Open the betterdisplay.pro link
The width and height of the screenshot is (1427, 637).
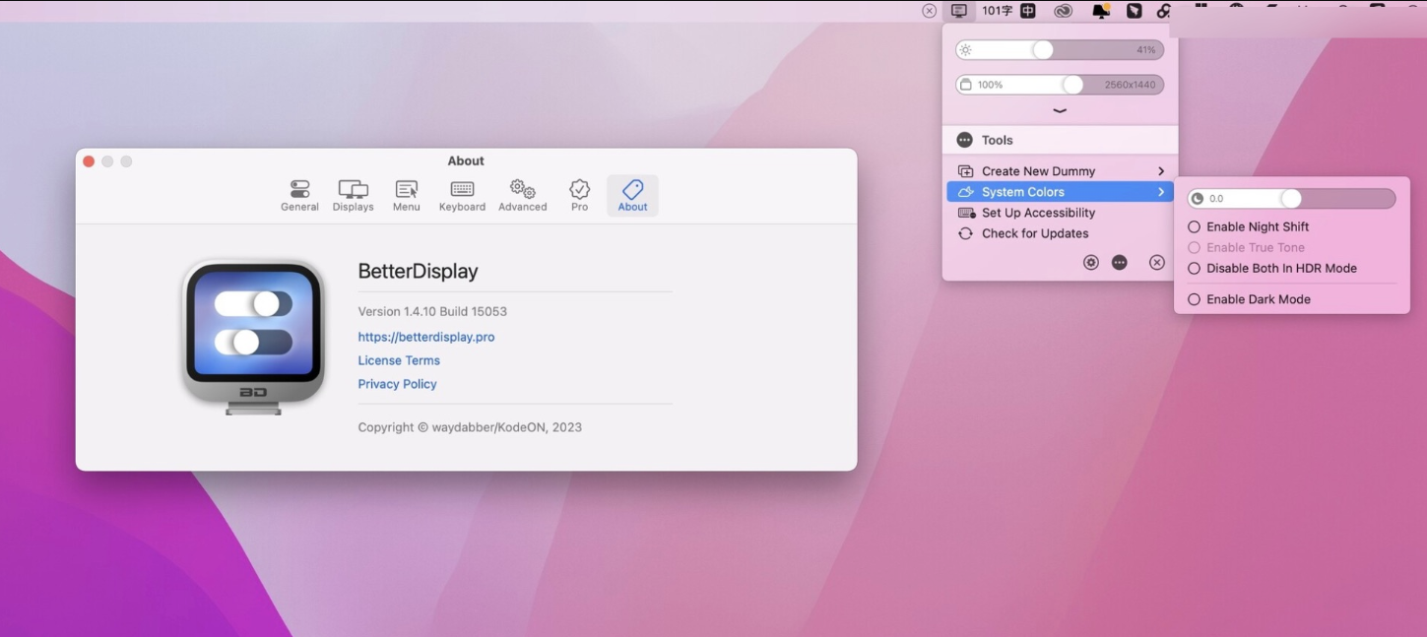click(x=425, y=337)
